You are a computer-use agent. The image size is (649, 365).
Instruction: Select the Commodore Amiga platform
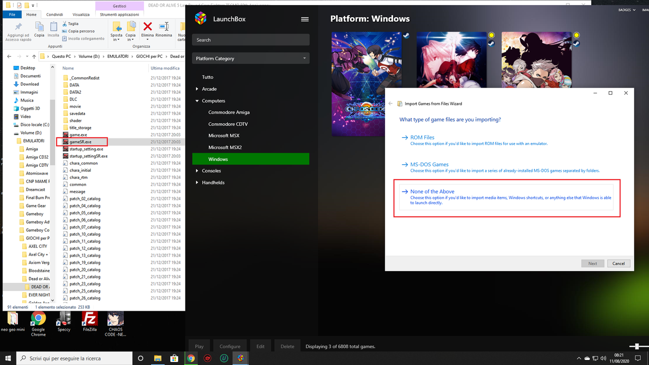229,113
